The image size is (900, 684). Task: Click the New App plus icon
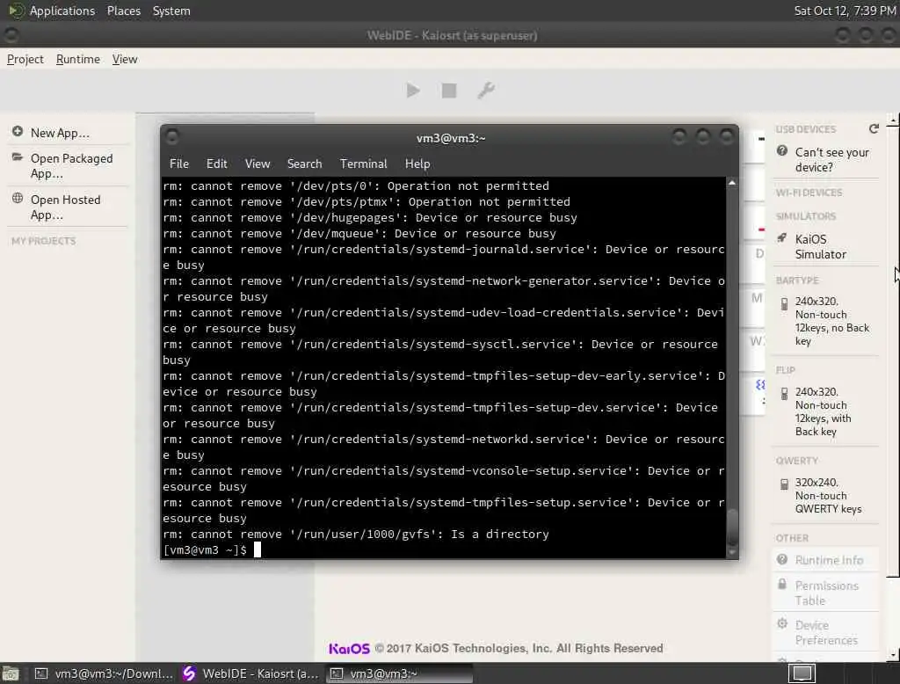click(18, 132)
